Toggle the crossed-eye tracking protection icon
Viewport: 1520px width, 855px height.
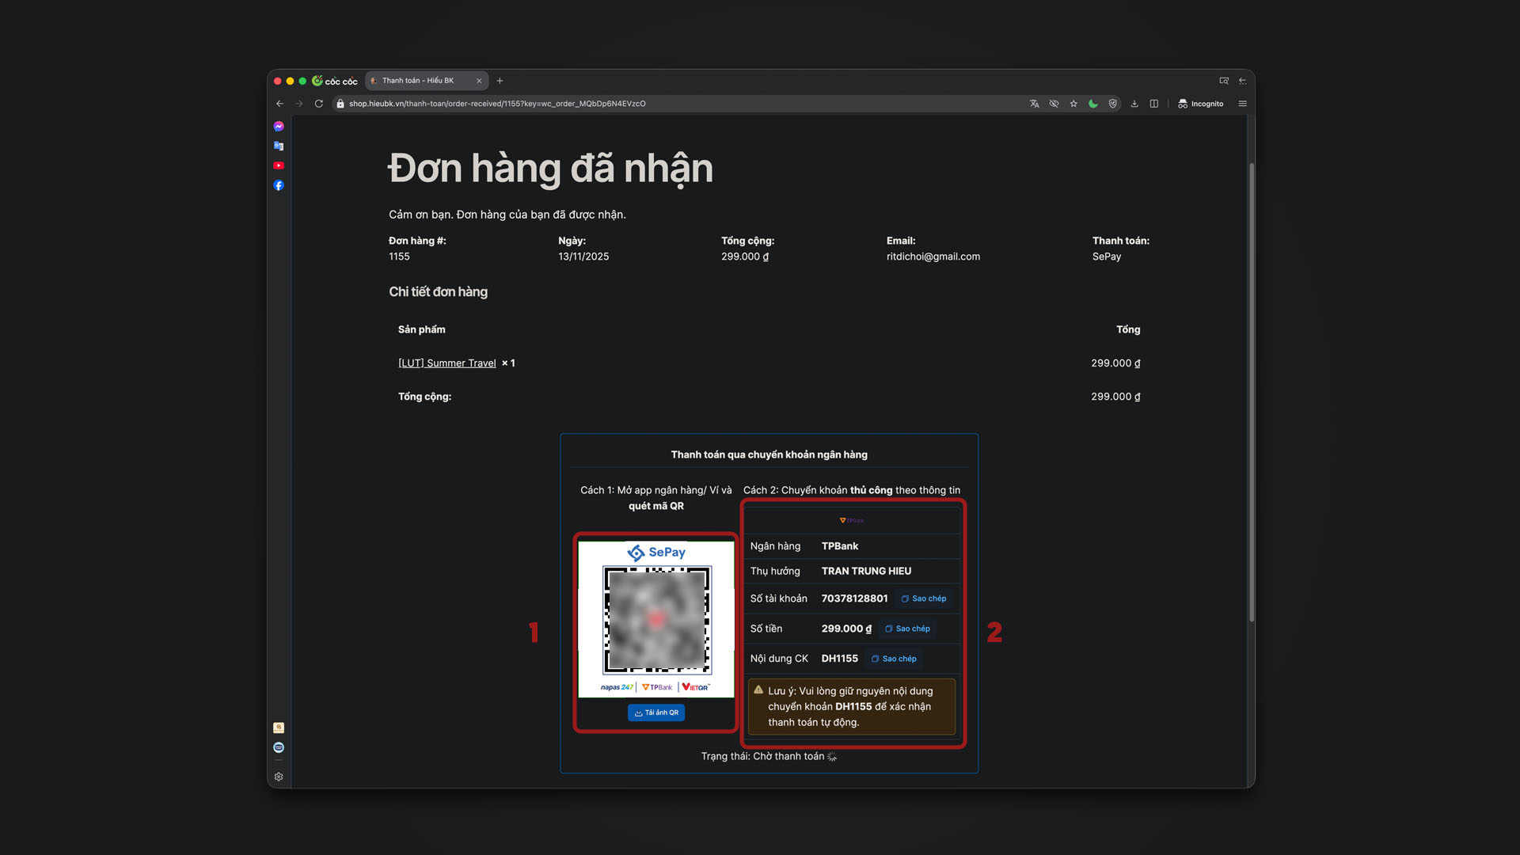(1054, 104)
